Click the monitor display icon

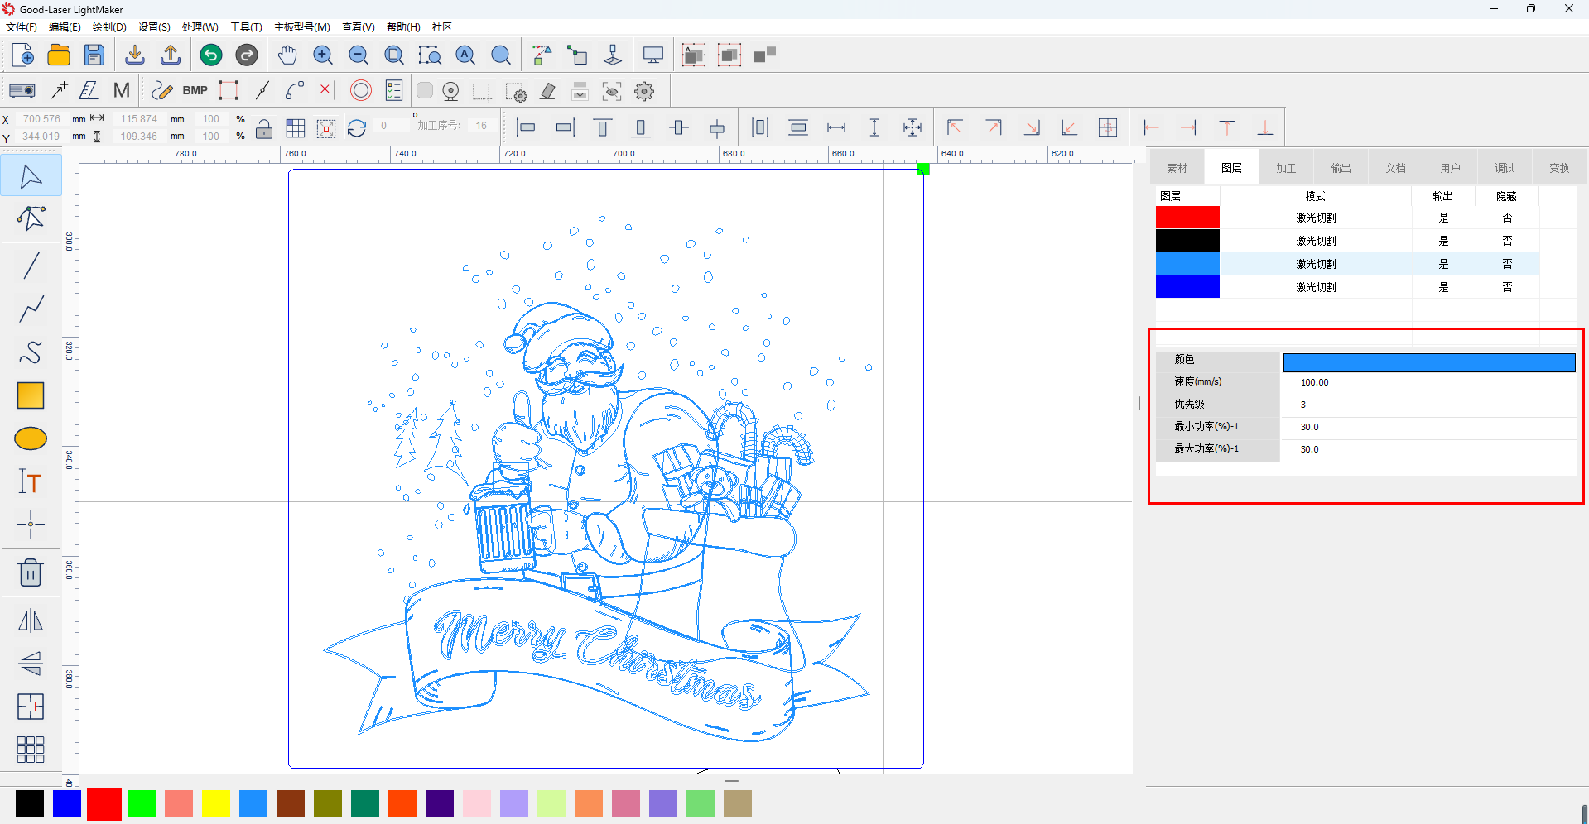(653, 55)
